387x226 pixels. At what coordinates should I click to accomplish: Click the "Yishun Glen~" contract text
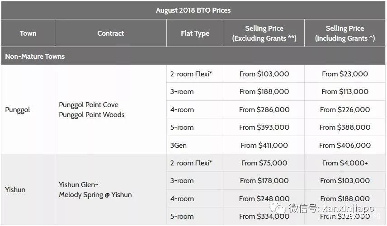79,184
